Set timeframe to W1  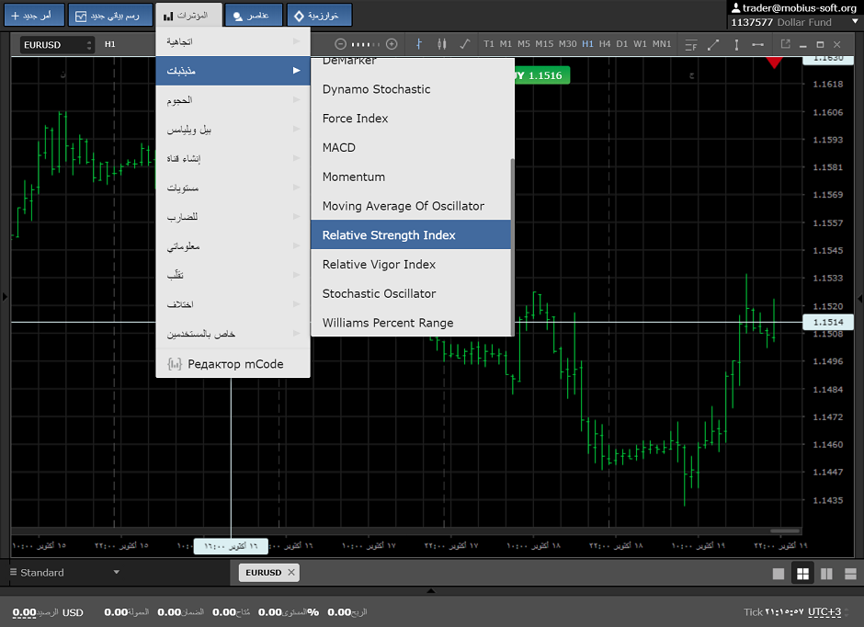640,44
